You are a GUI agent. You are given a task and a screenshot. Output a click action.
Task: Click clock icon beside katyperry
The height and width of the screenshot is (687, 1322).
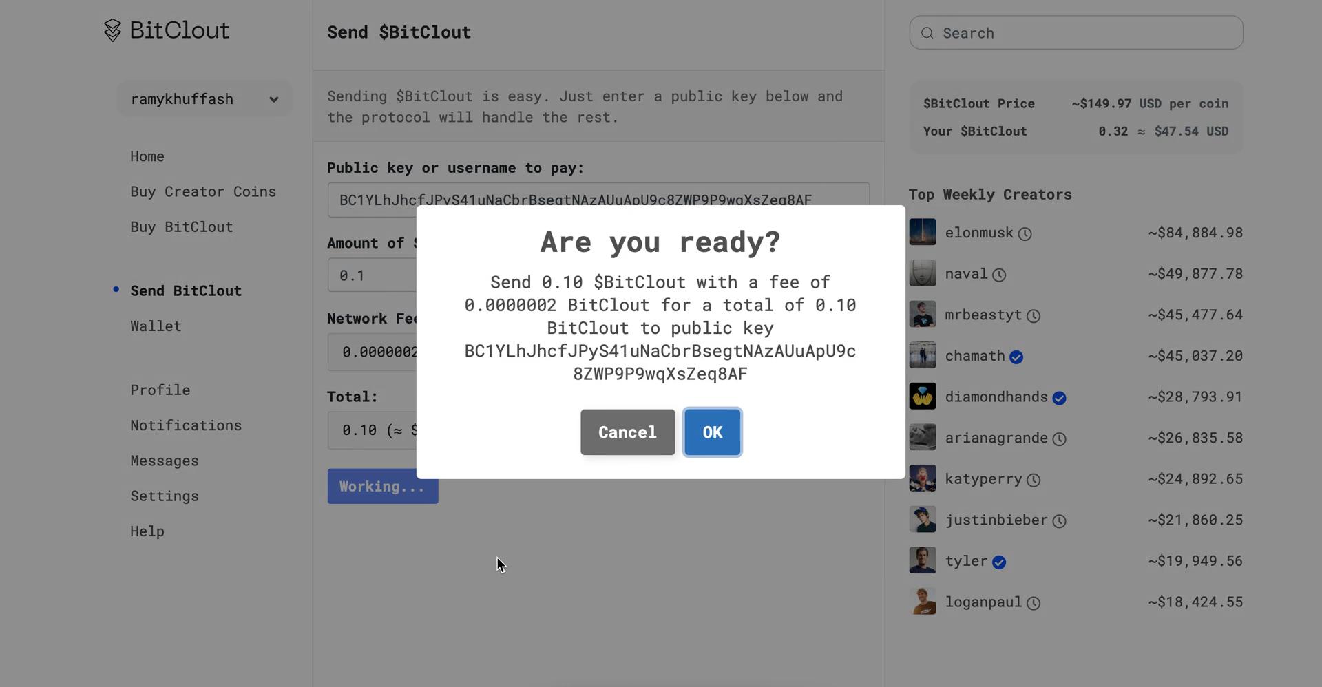(x=1034, y=480)
